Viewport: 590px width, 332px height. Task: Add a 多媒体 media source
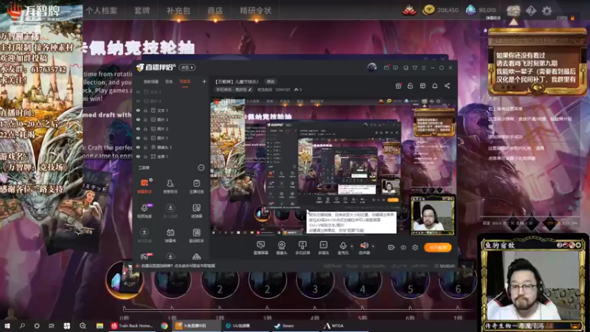tap(323, 248)
